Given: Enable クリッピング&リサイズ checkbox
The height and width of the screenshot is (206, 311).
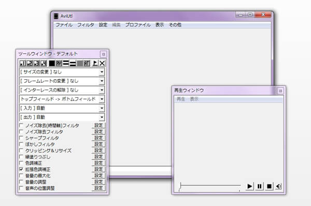Looking at the screenshot, I should pos(21,150).
